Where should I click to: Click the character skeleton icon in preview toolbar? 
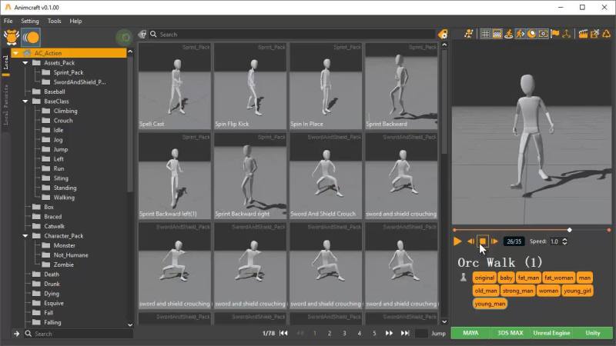468,34
